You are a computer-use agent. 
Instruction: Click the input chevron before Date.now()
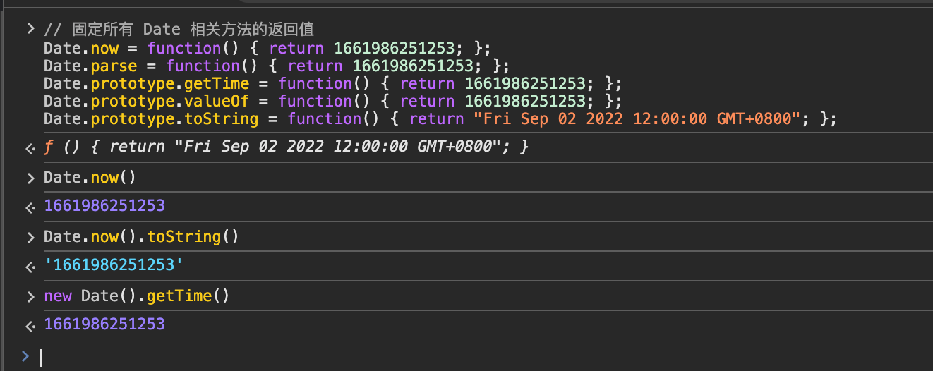tap(30, 178)
